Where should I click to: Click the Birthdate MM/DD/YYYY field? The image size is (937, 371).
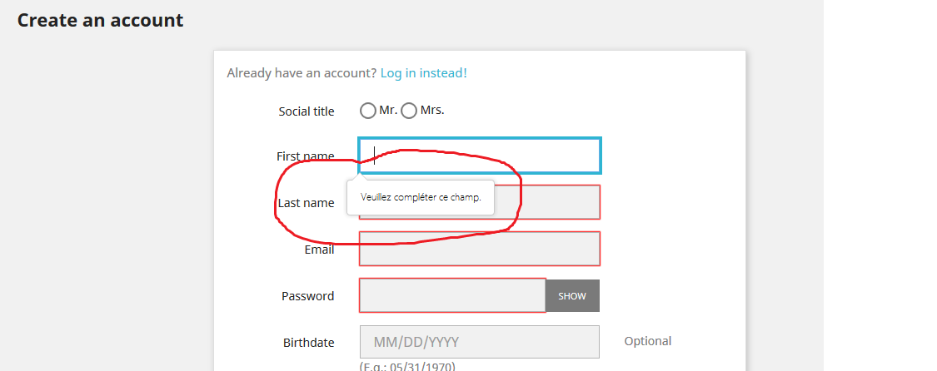tap(479, 342)
